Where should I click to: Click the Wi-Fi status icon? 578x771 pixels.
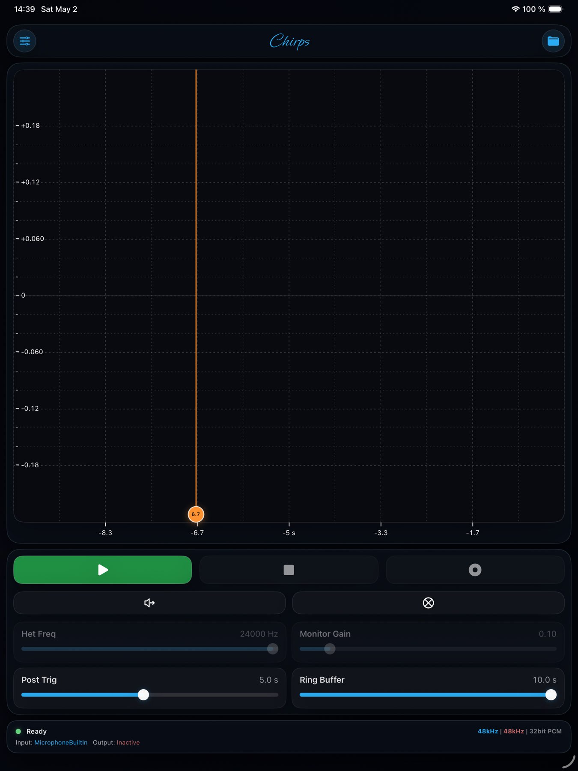pyautogui.click(x=515, y=9)
